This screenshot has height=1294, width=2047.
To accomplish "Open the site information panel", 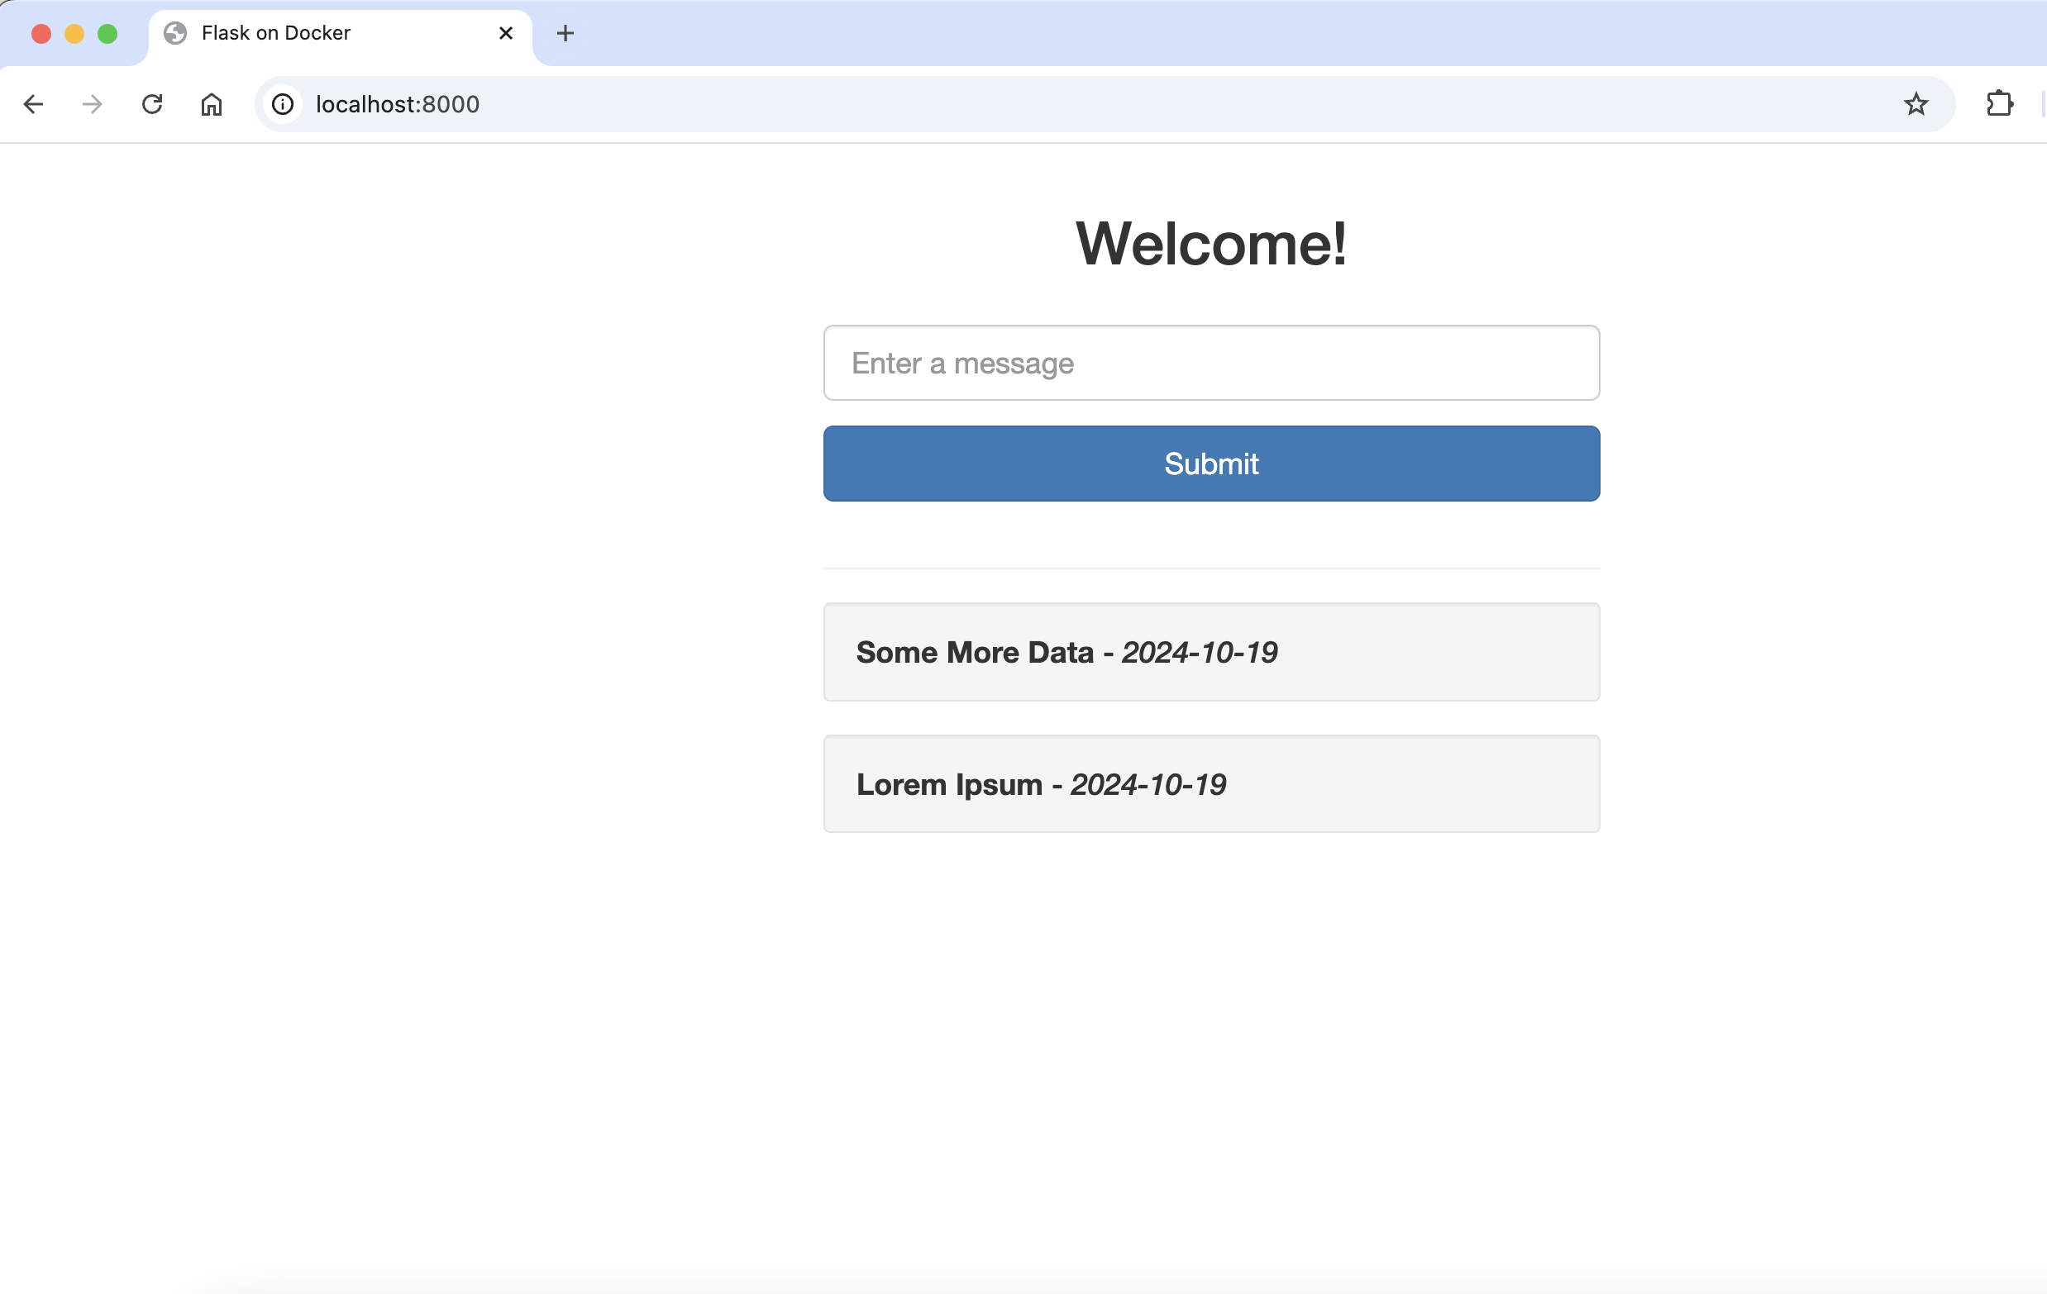I will 281,103.
